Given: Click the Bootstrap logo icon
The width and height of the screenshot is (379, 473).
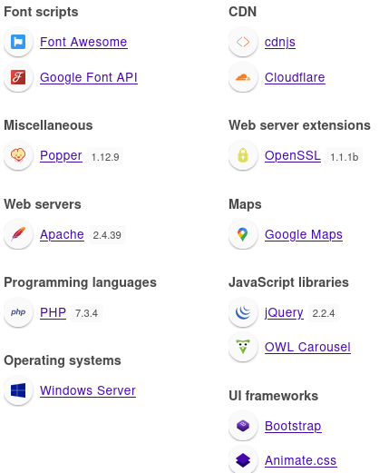Looking at the screenshot, I should point(243,426).
